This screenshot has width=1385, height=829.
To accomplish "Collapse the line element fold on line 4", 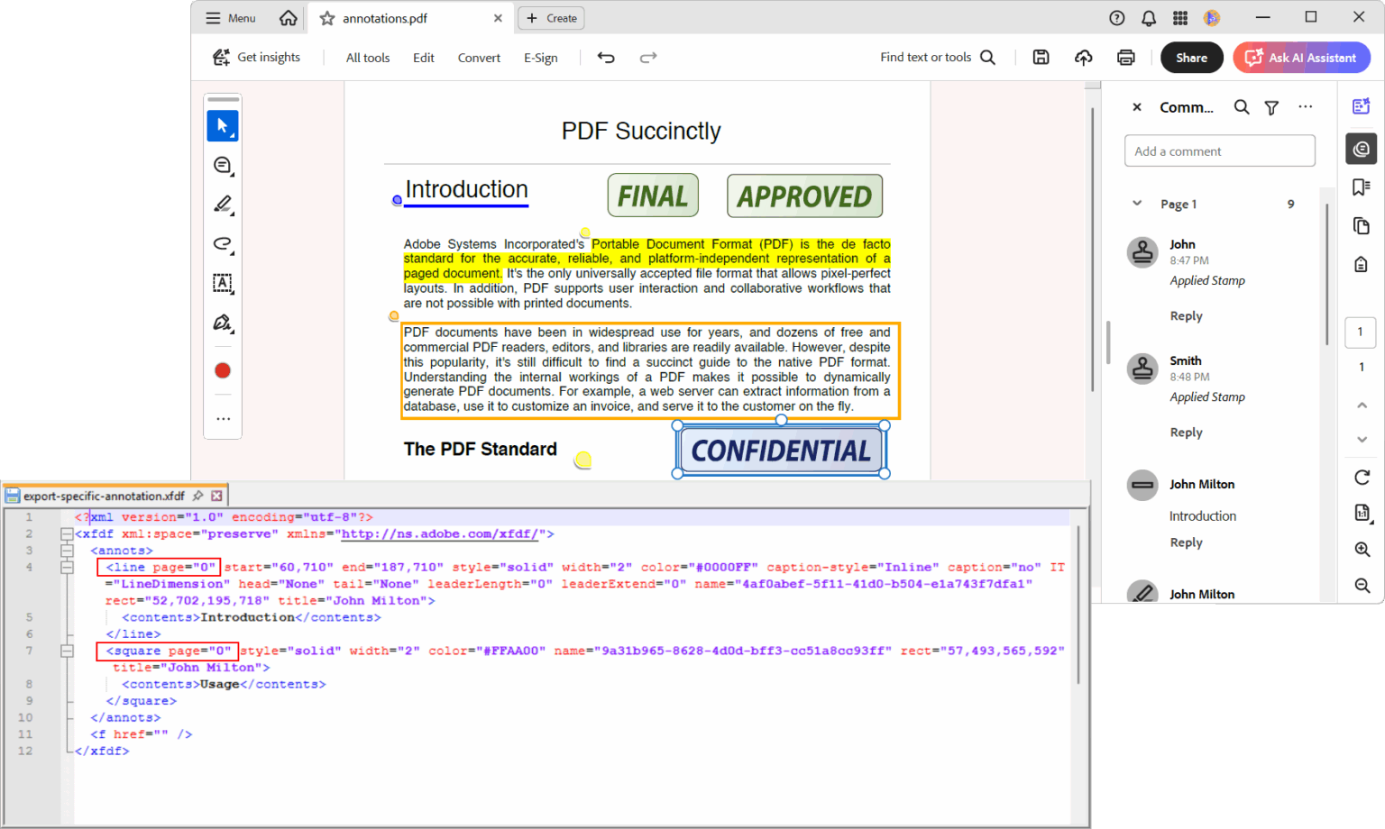I will click(x=67, y=568).
